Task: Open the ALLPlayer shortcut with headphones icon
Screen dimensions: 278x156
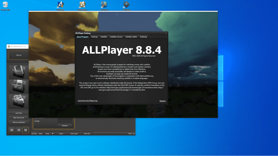Action: pos(104,6)
